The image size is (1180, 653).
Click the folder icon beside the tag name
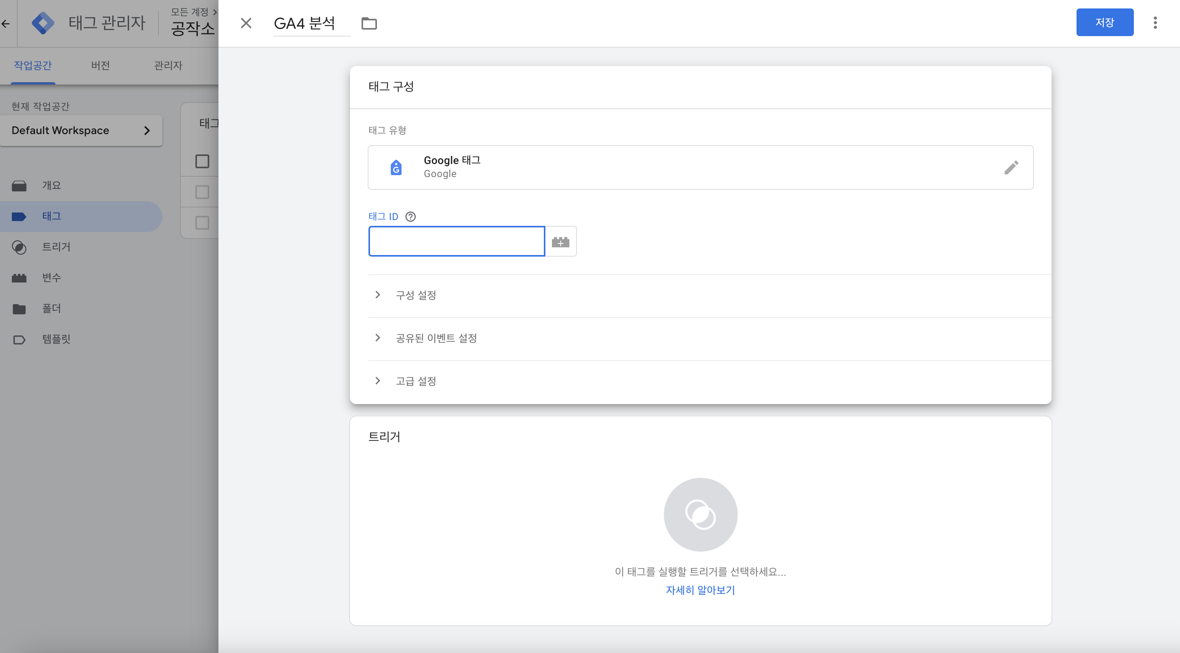[x=369, y=23]
